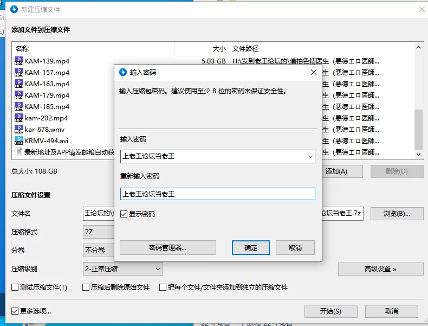Viewport: 428px width, 326px height.
Task: Click the file list scrollbar thumb
Action: tap(418, 129)
